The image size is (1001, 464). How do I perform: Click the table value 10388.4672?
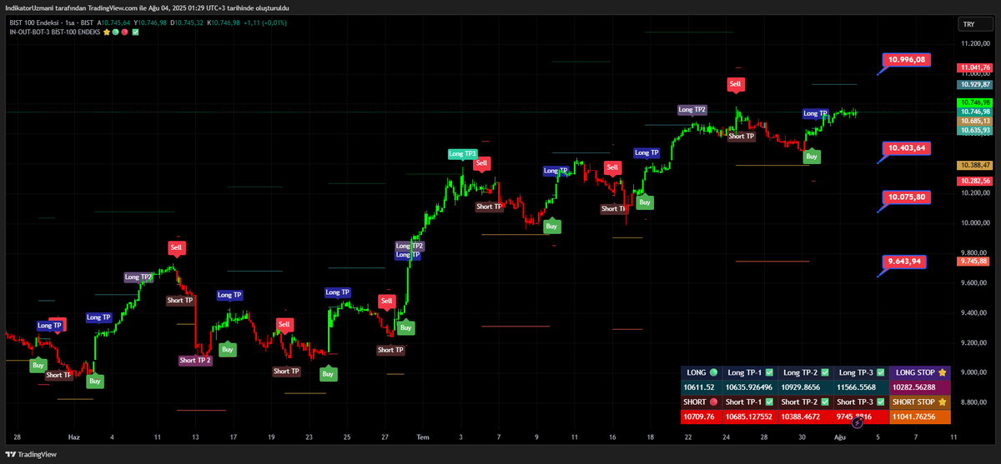click(x=802, y=417)
